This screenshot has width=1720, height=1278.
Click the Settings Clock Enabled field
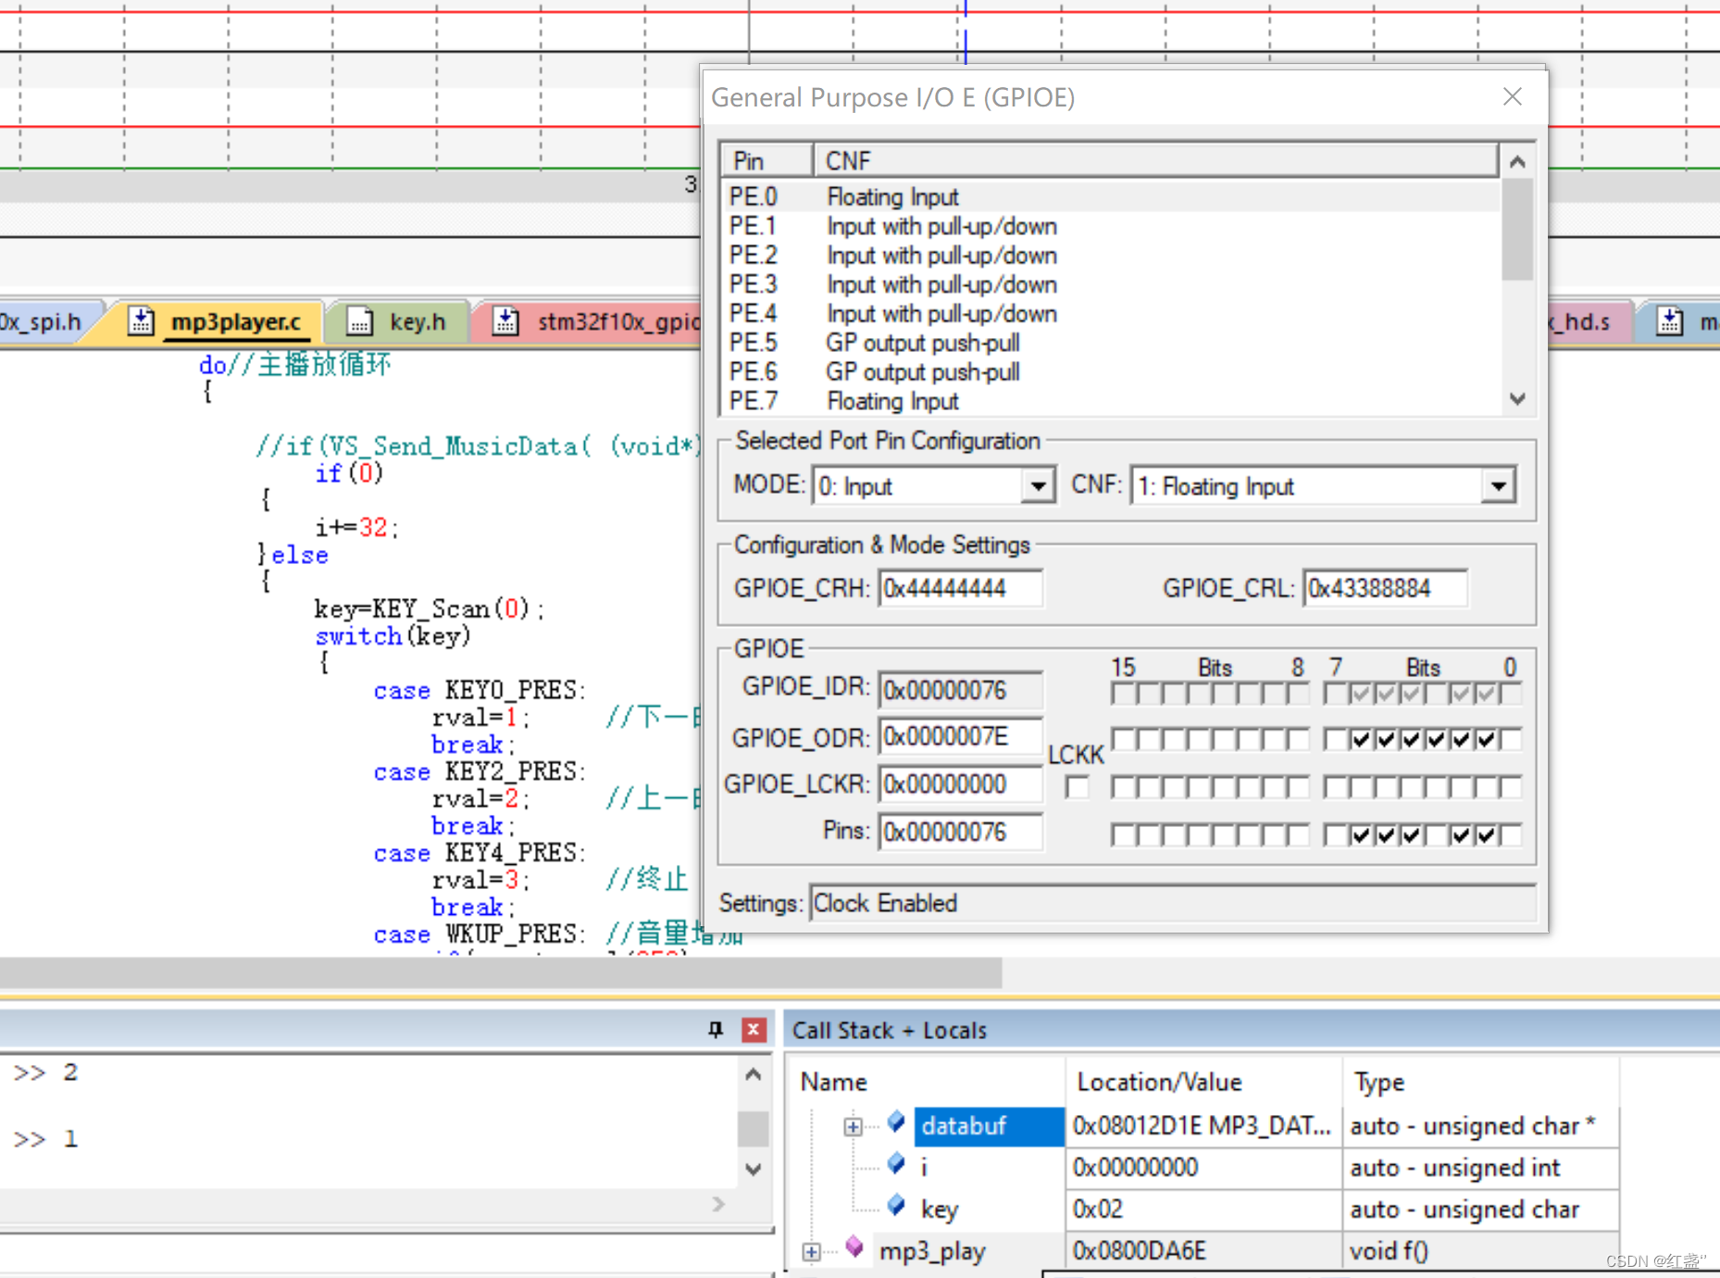pyautogui.click(x=1172, y=903)
